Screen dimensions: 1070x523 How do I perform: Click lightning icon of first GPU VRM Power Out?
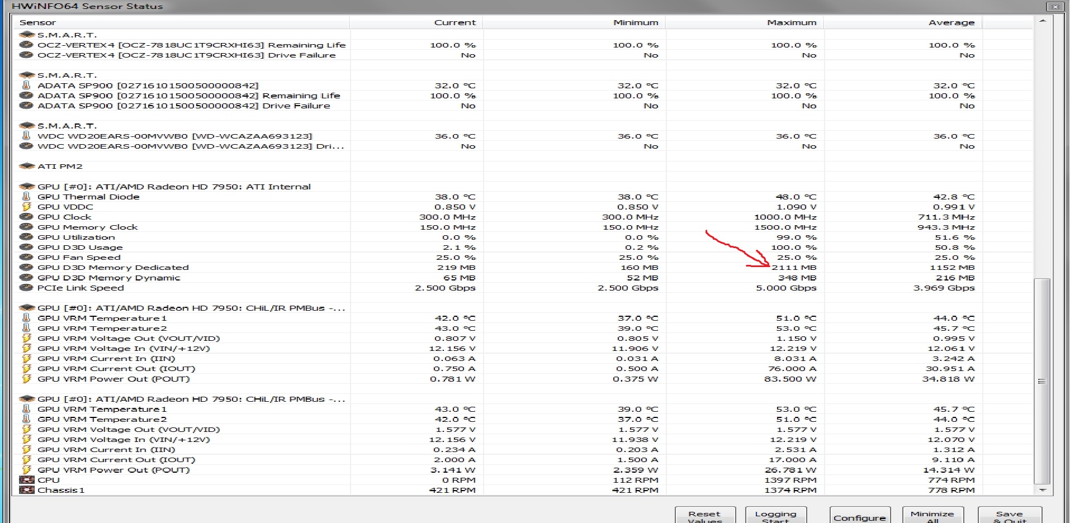[26, 379]
